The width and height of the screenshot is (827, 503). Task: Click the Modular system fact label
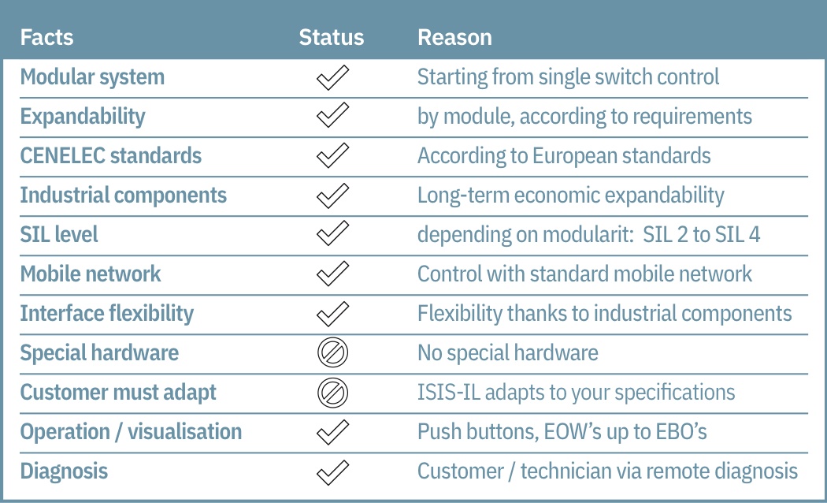point(92,77)
